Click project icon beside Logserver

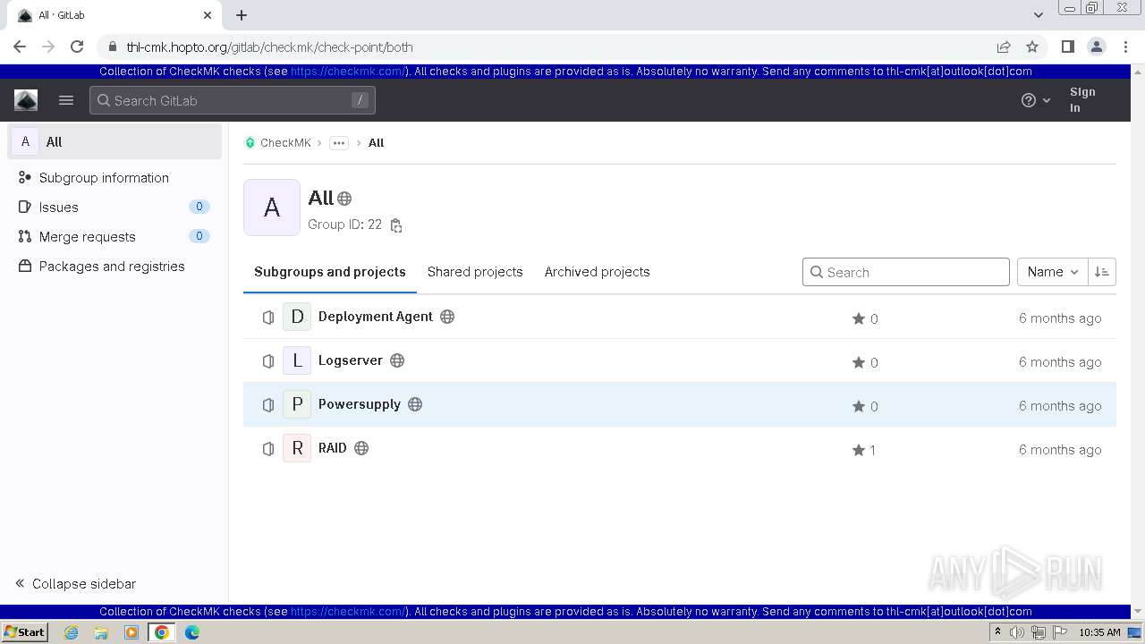(268, 361)
